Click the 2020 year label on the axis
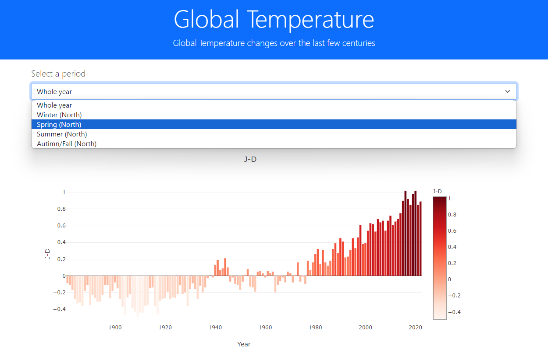 coord(415,327)
